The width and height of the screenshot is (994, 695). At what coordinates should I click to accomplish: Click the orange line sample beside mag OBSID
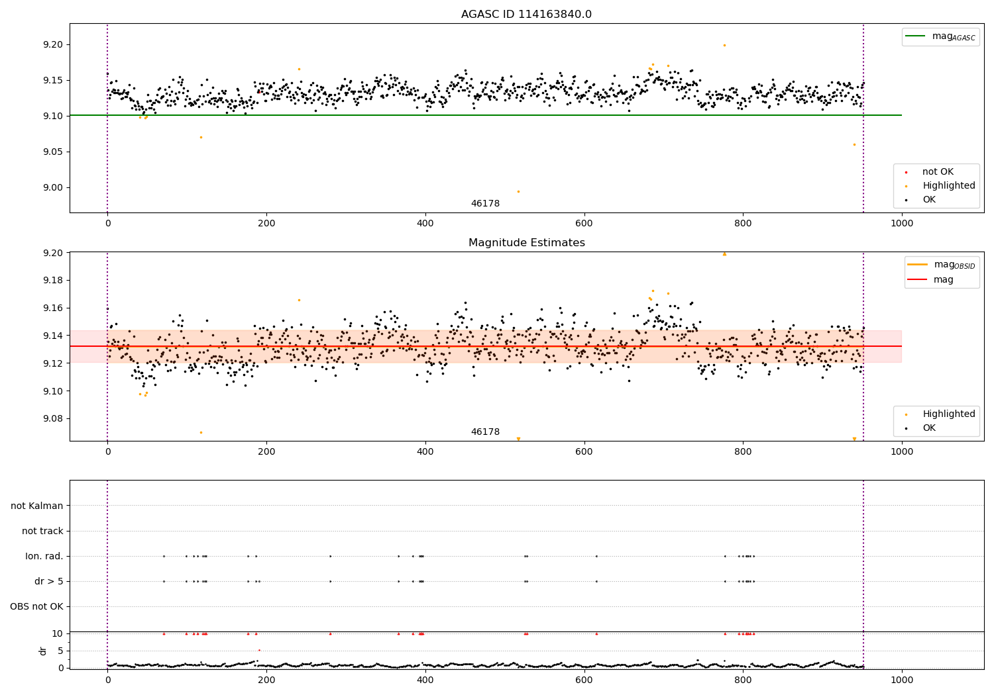coord(917,265)
